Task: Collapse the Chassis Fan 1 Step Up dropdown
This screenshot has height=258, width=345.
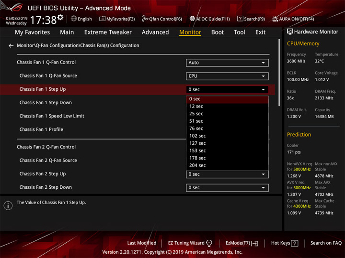Action: pyautogui.click(x=227, y=89)
